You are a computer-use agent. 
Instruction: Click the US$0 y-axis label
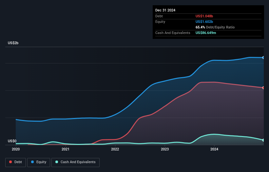12,141
